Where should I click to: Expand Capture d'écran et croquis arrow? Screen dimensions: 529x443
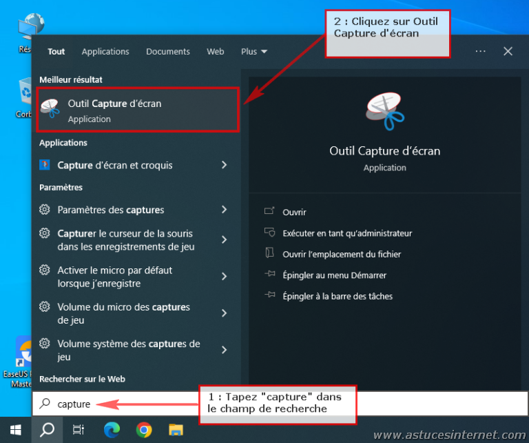225,165
